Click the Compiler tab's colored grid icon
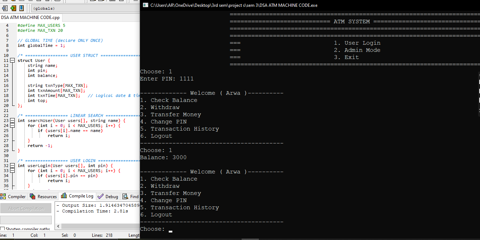 (3, 196)
